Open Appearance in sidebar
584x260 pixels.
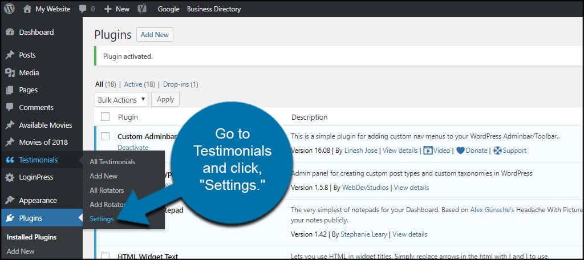click(38, 200)
